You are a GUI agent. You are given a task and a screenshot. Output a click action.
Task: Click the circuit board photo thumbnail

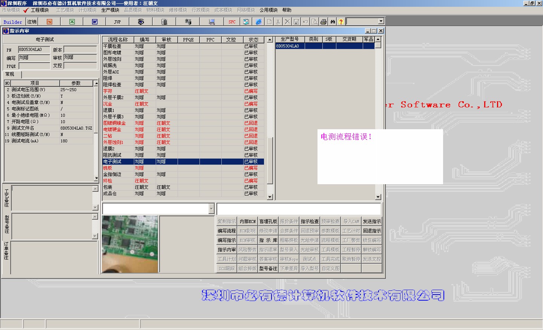tap(130, 244)
